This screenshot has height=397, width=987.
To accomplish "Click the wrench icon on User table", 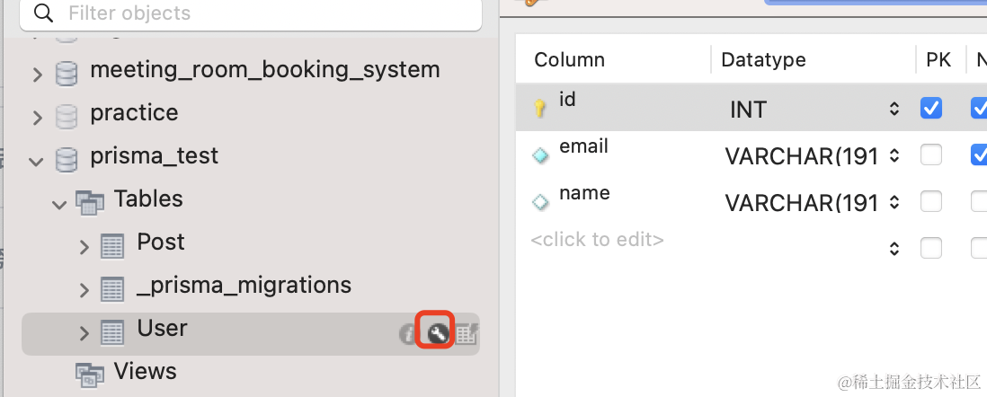I will 438,334.
